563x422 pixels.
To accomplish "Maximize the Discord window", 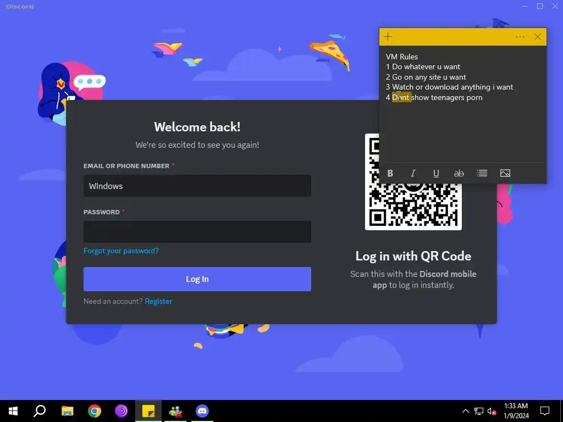I will 540,7.
